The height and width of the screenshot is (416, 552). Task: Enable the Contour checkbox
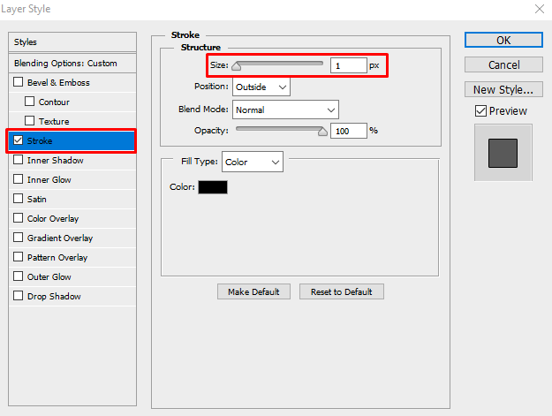pyautogui.click(x=29, y=102)
